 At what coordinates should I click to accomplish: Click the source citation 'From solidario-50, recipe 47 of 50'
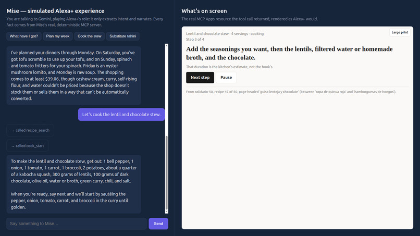point(291,92)
